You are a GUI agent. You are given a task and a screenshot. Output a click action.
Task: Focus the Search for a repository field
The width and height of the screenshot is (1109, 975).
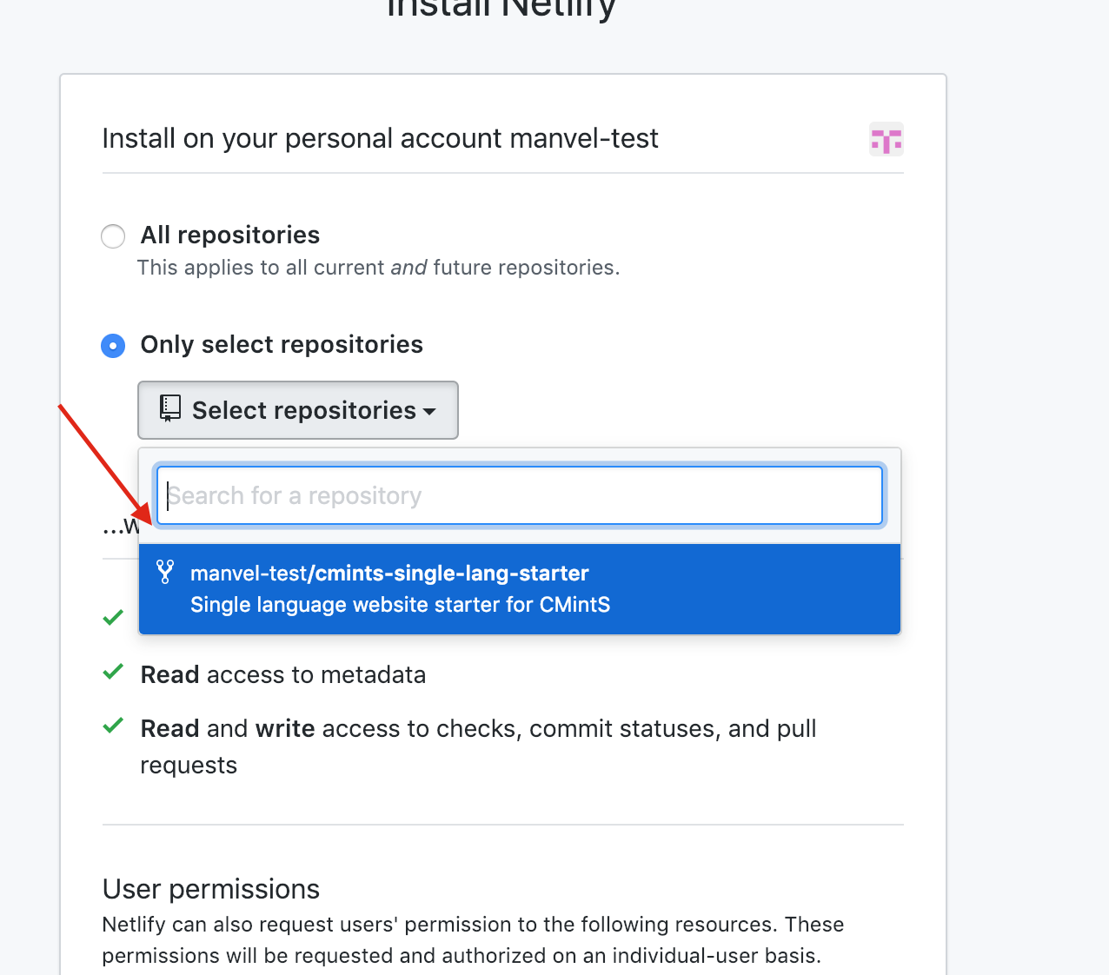520,495
